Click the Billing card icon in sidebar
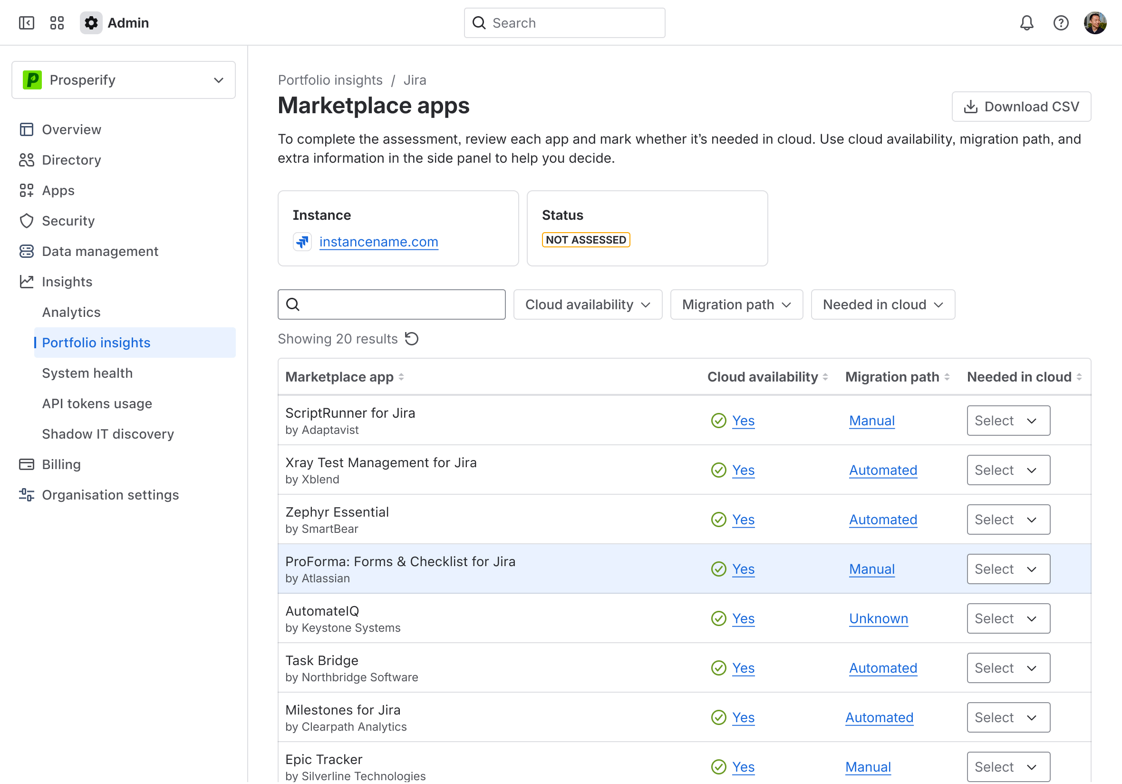 coord(27,464)
